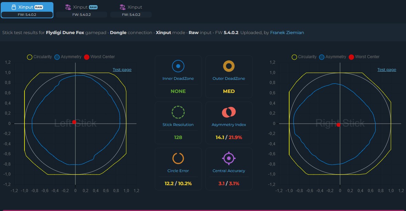Toggle Worst Center legend on left stick chart

coord(99,57)
